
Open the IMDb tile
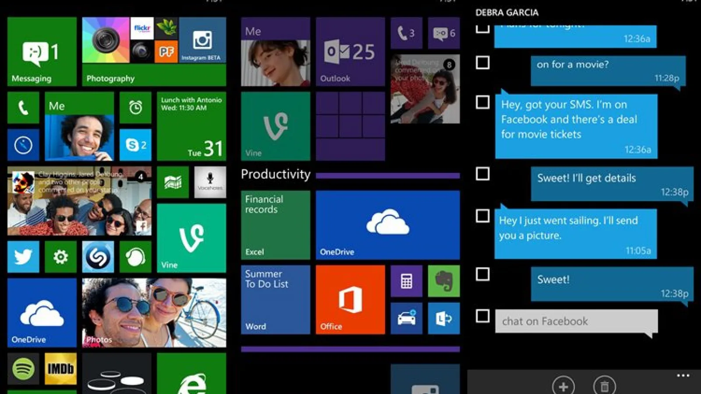click(60, 369)
